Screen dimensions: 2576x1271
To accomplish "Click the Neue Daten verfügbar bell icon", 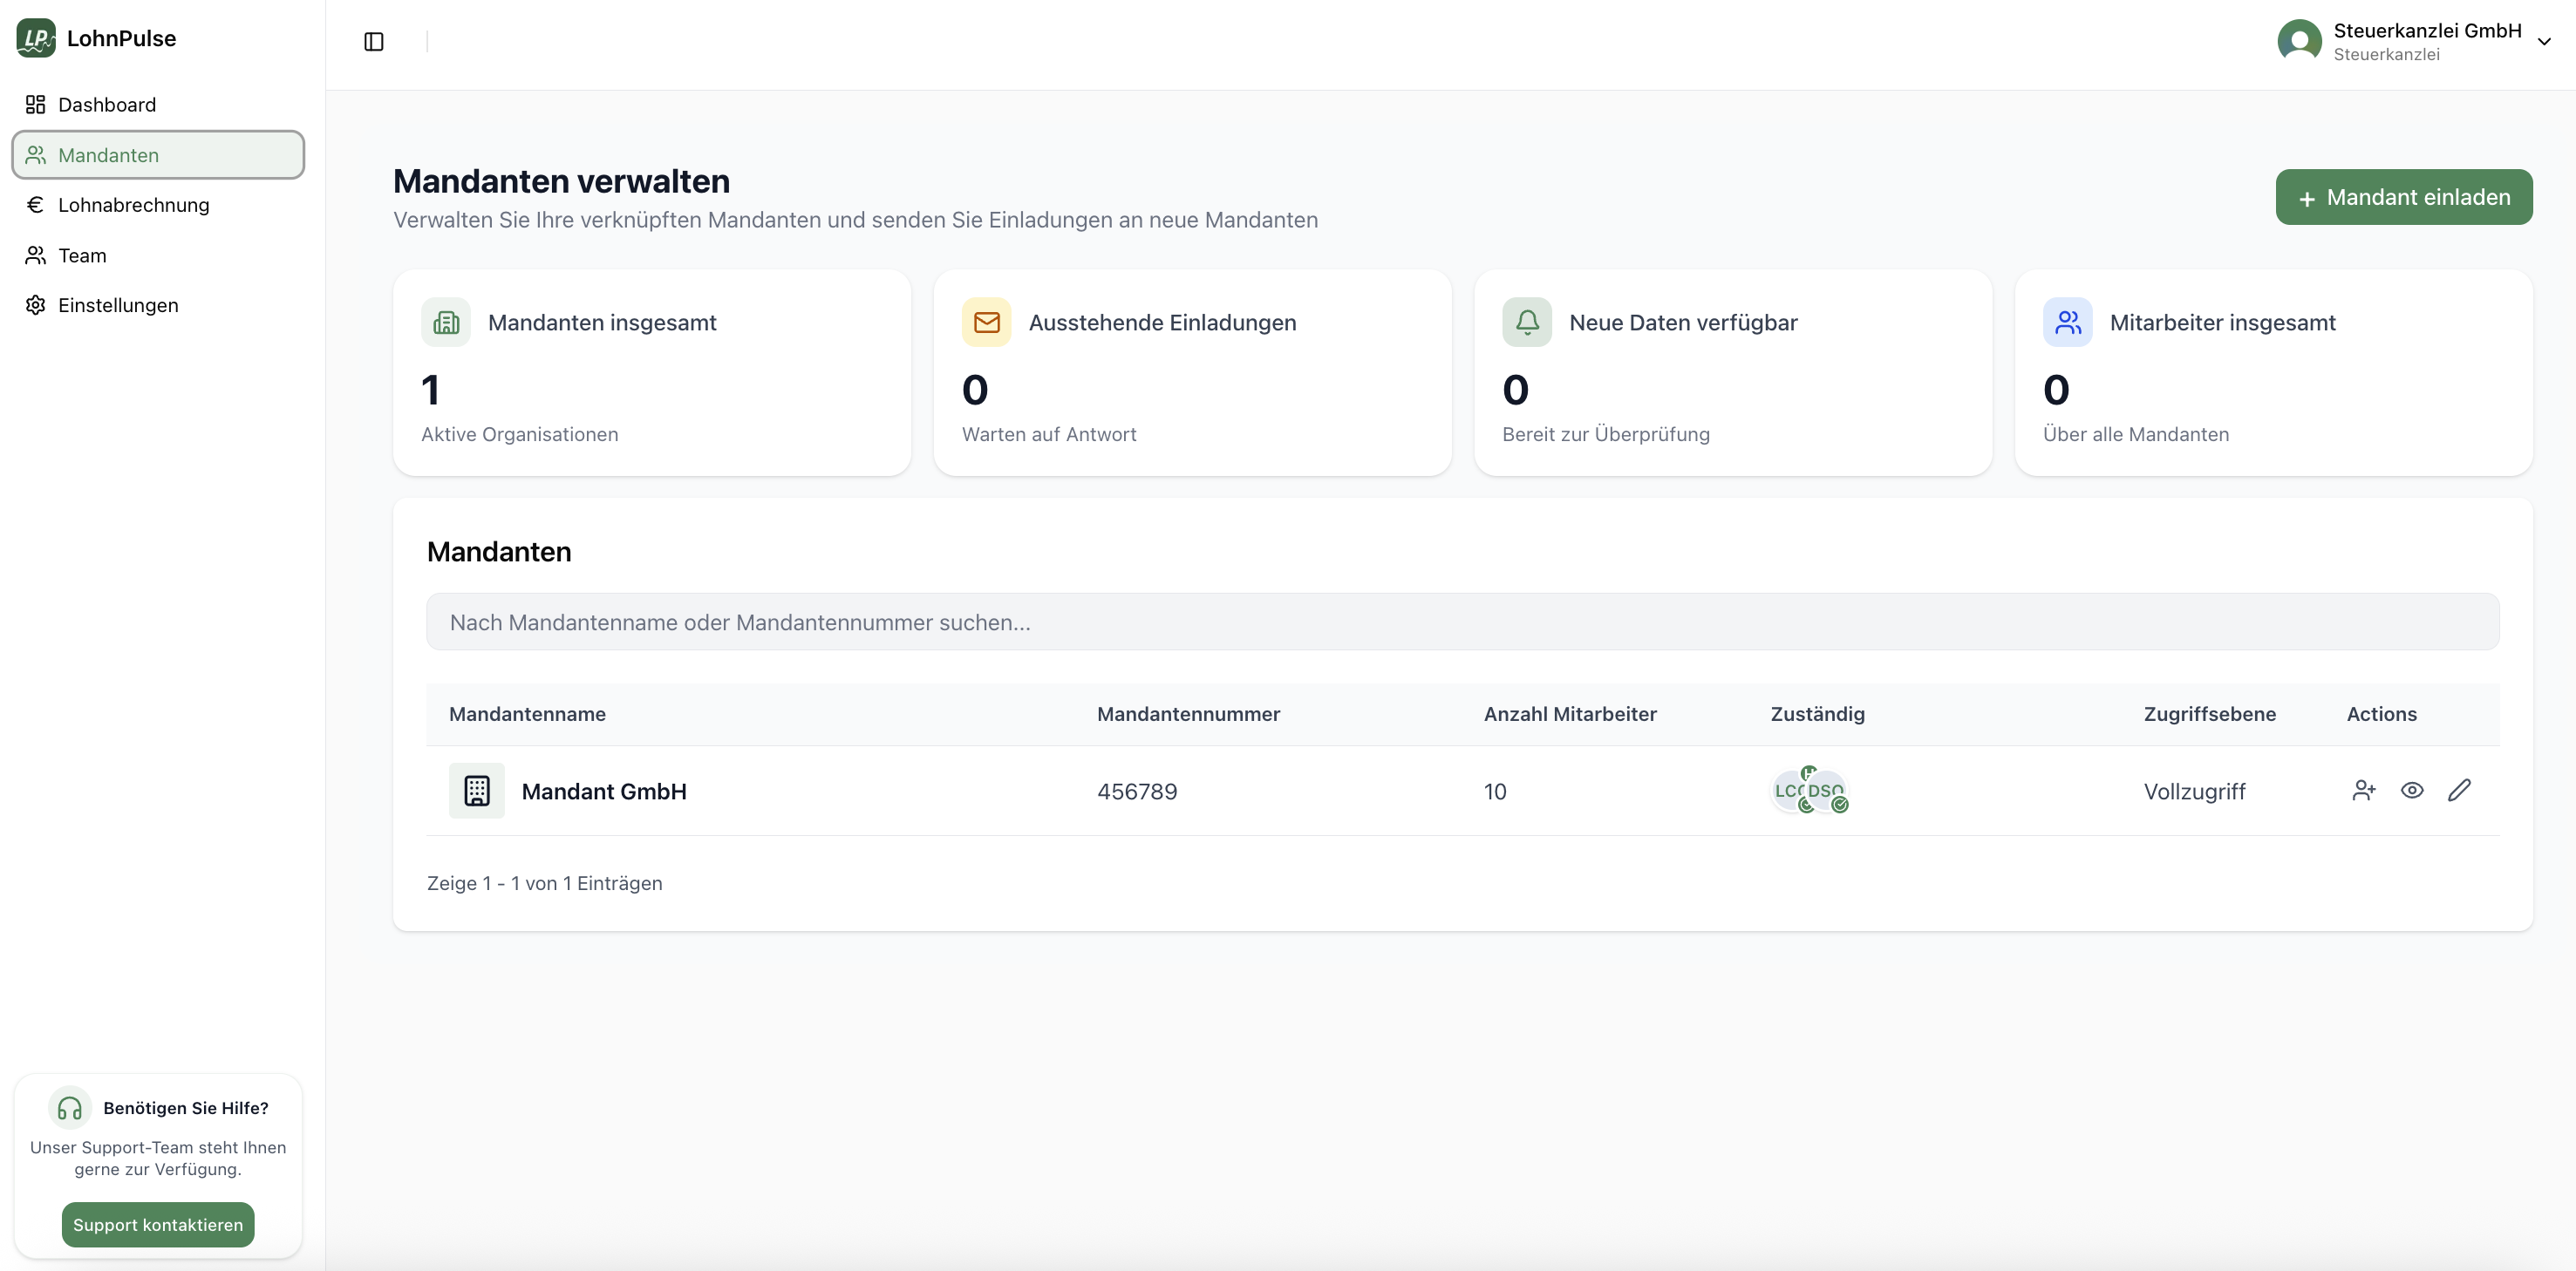I will point(1526,322).
